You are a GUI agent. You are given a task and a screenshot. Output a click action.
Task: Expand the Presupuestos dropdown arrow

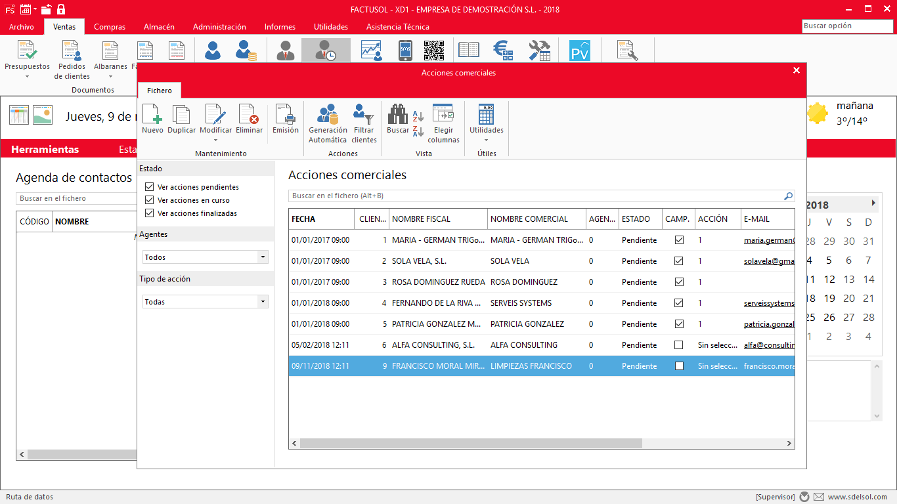(x=27, y=77)
